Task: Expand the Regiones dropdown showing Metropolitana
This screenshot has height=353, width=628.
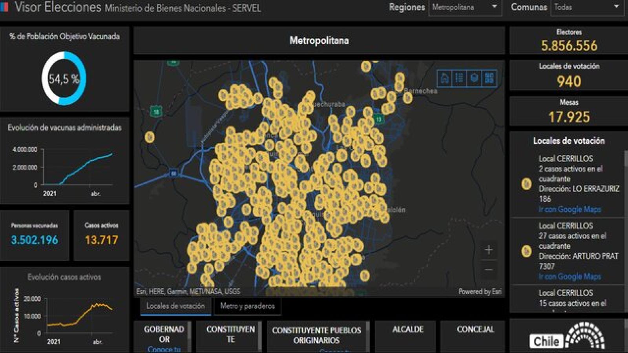Action: (x=465, y=7)
